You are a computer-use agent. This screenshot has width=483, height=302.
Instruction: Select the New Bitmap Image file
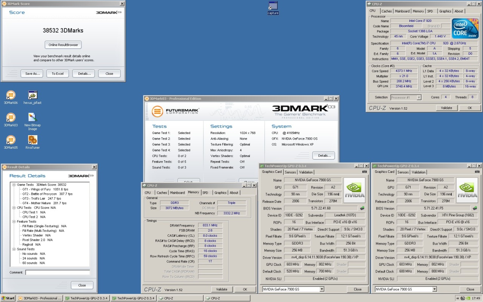[32, 122]
